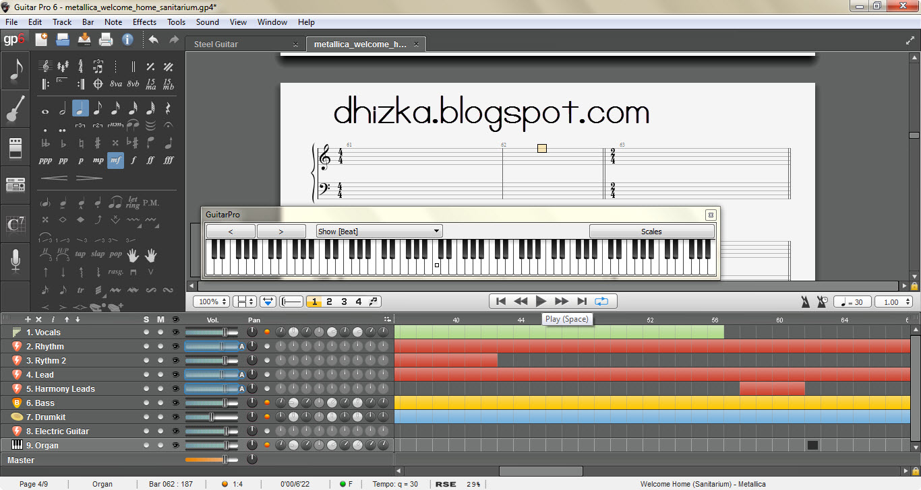Select the 9. Organ track name
The width and height of the screenshot is (921, 490).
42,446
